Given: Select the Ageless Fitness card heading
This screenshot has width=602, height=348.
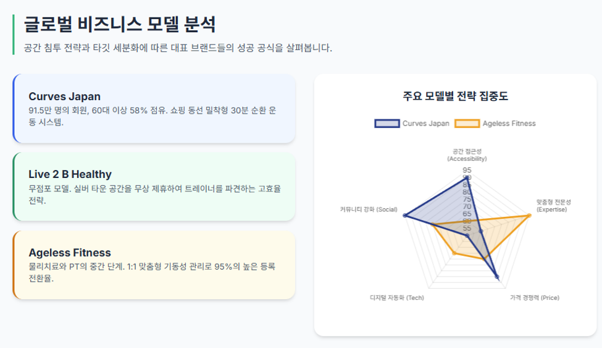Looking at the screenshot, I should coord(70,253).
